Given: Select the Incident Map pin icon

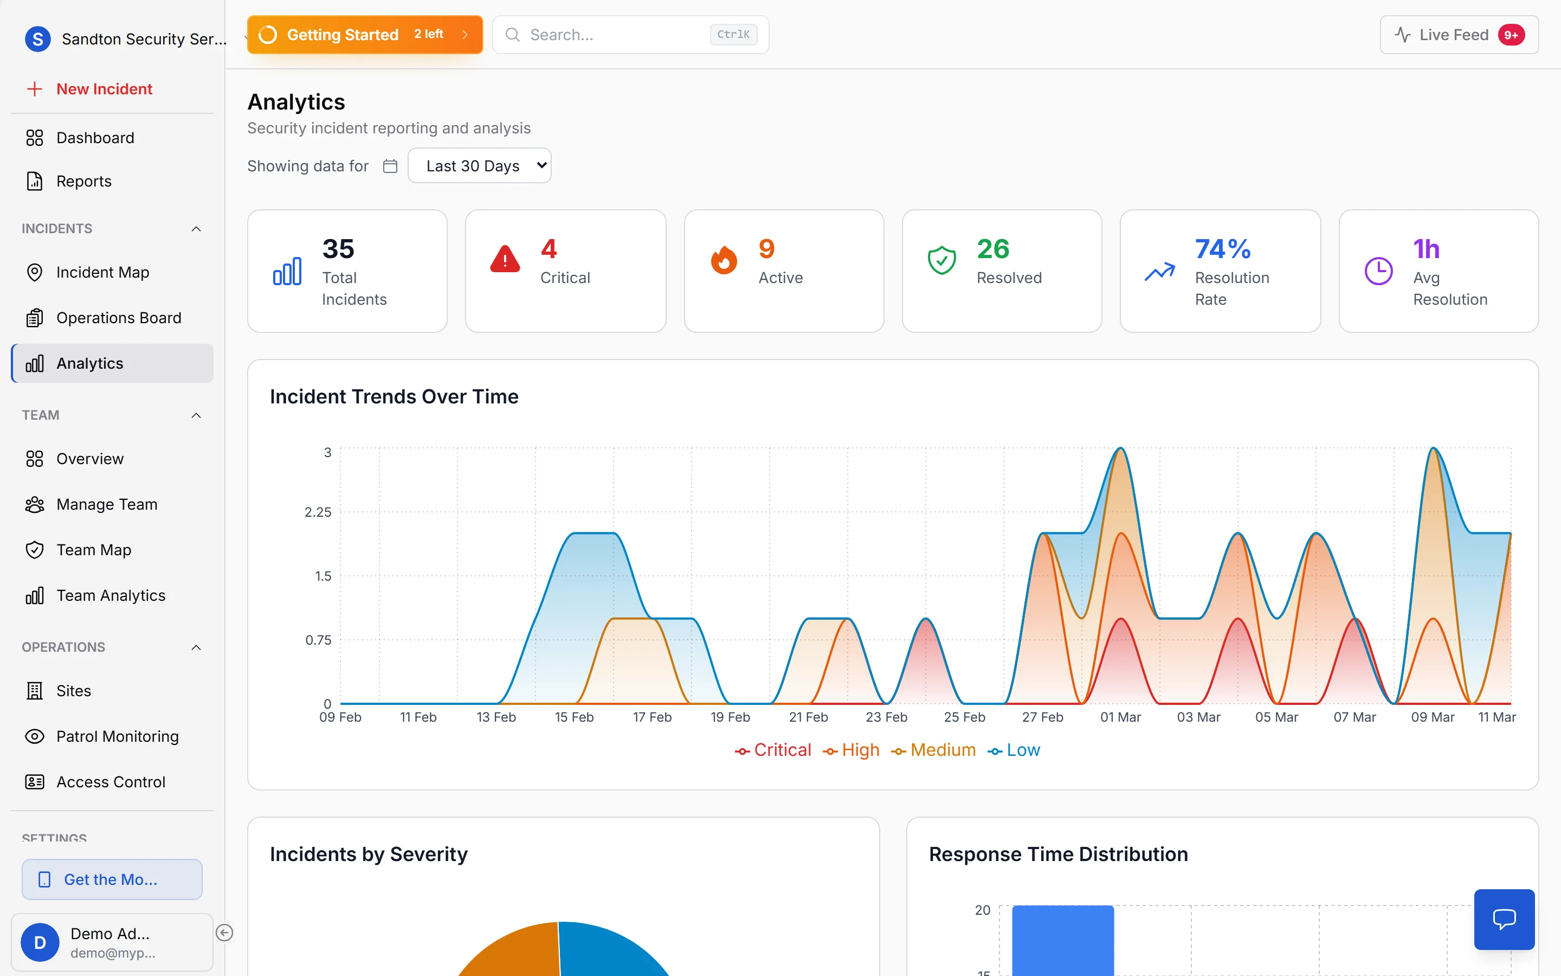Looking at the screenshot, I should (35, 272).
